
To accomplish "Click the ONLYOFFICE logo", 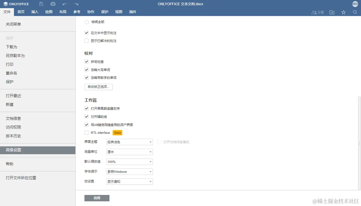I will (x=16, y=4).
